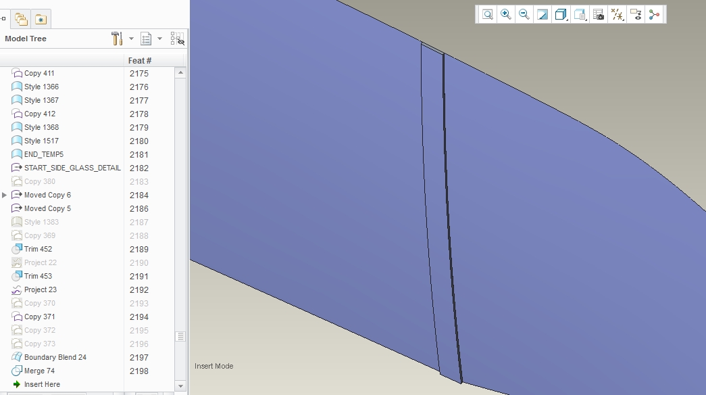Toggle the tree filter visibility icon
706x395 pixels.
coord(178,39)
